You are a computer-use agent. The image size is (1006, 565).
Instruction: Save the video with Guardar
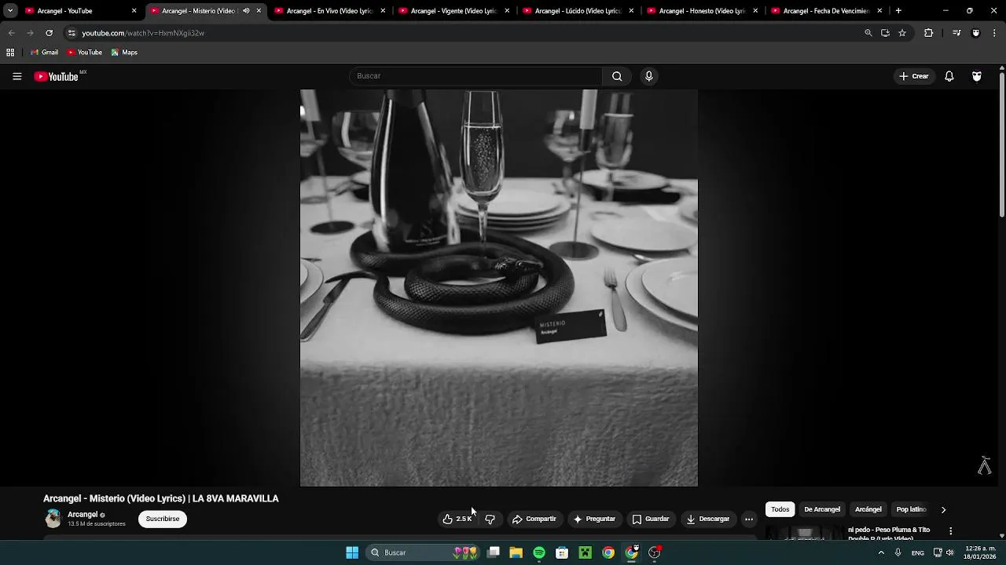coord(651,519)
